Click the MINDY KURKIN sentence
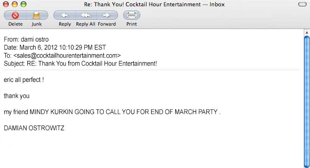This screenshot has height=168, width=310. (x=112, y=112)
